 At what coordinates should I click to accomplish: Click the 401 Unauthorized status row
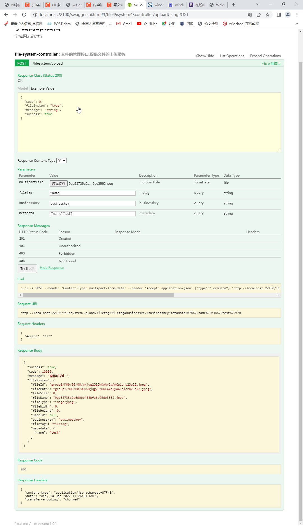pyautogui.click(x=149, y=246)
